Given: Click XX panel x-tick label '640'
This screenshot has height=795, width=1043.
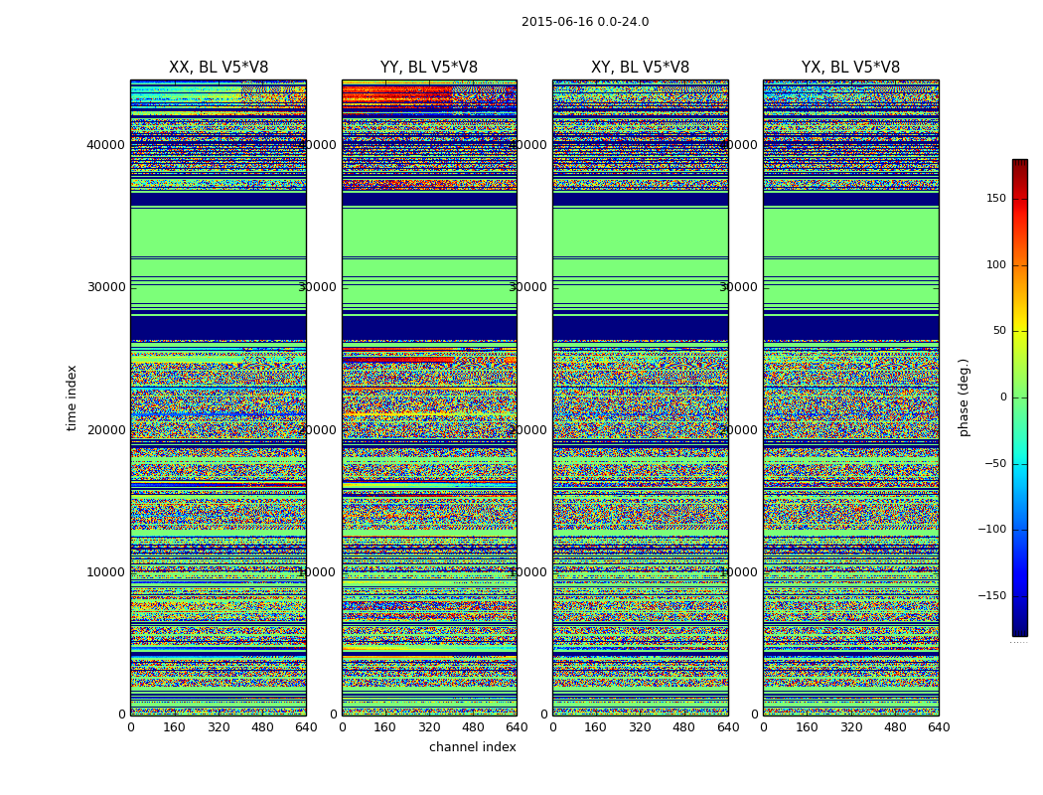Looking at the screenshot, I should click(306, 727).
